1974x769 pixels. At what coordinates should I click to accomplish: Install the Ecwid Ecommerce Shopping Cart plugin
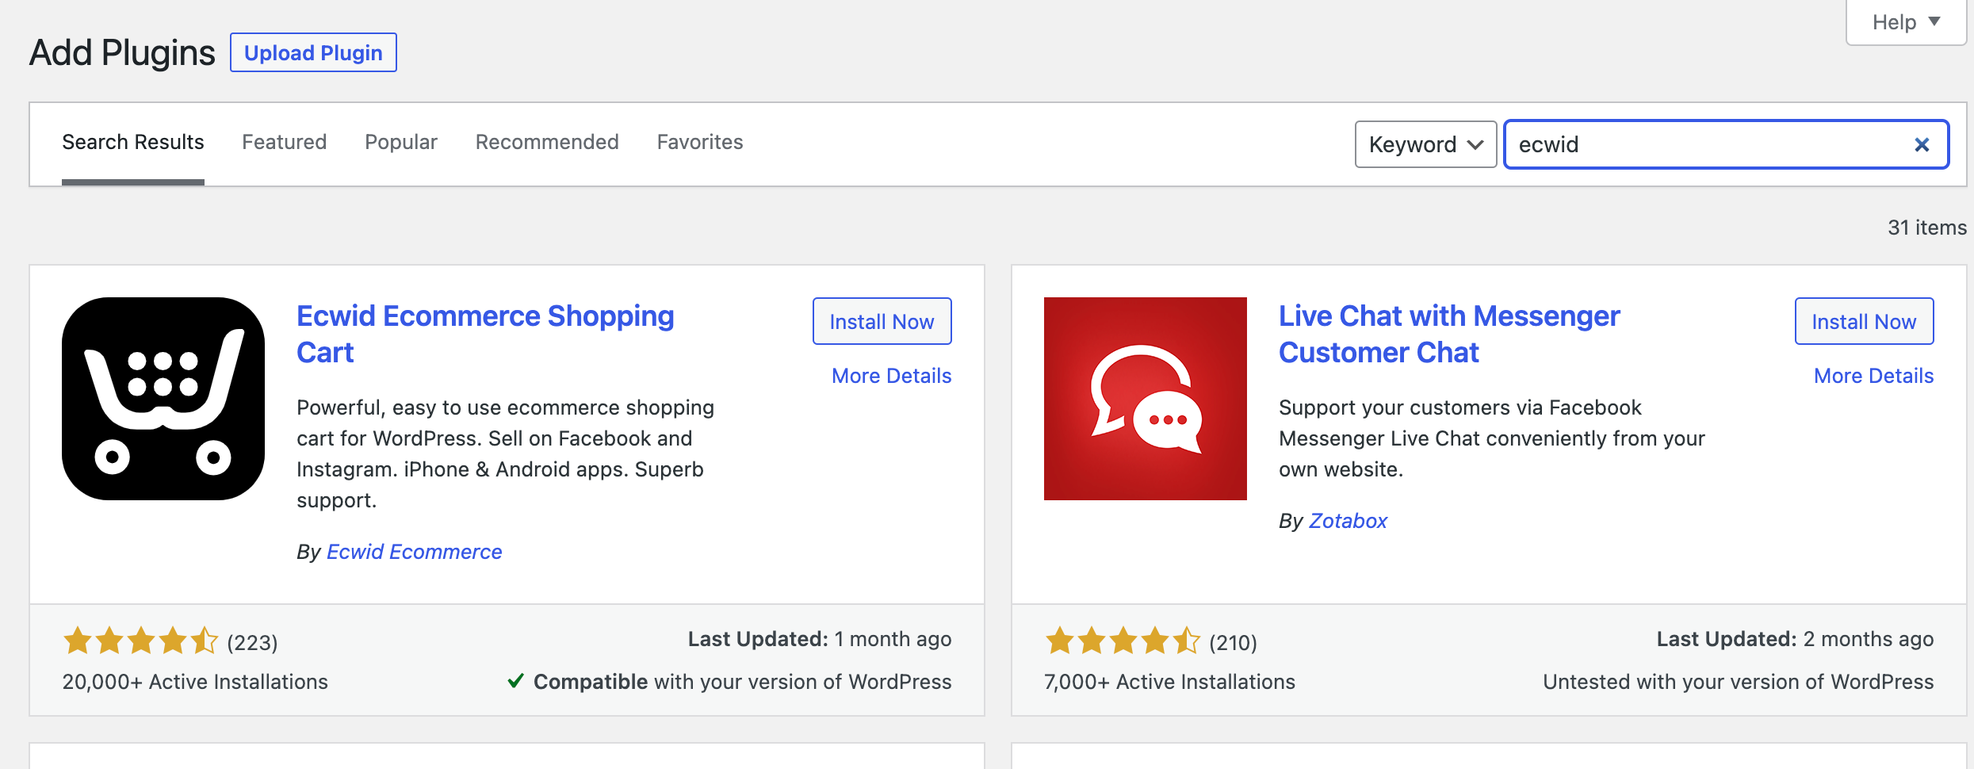(882, 321)
